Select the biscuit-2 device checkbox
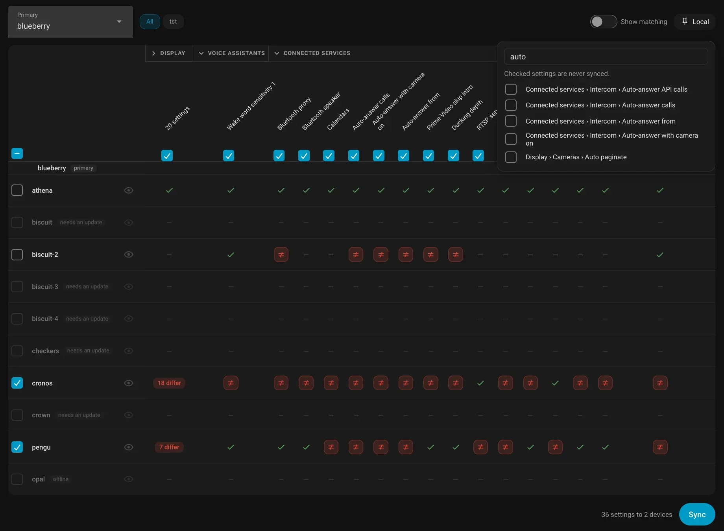 coord(17,254)
